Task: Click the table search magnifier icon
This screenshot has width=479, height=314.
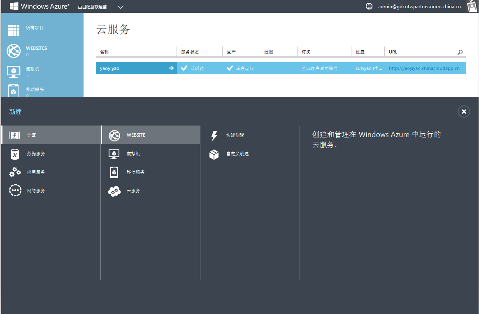Action: (x=460, y=52)
